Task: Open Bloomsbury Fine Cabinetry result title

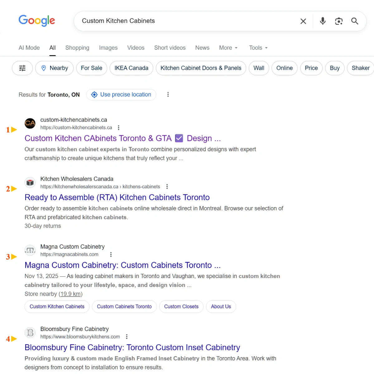Action: point(132,347)
